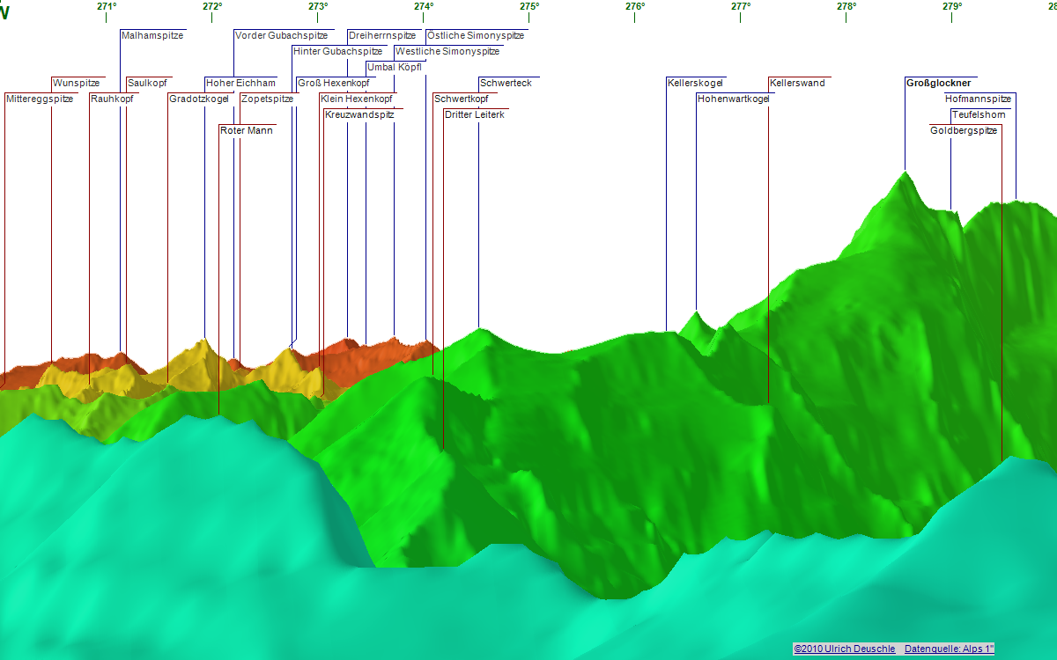Click the 279° azimuth marker
The image size is (1057, 660).
[x=952, y=6]
